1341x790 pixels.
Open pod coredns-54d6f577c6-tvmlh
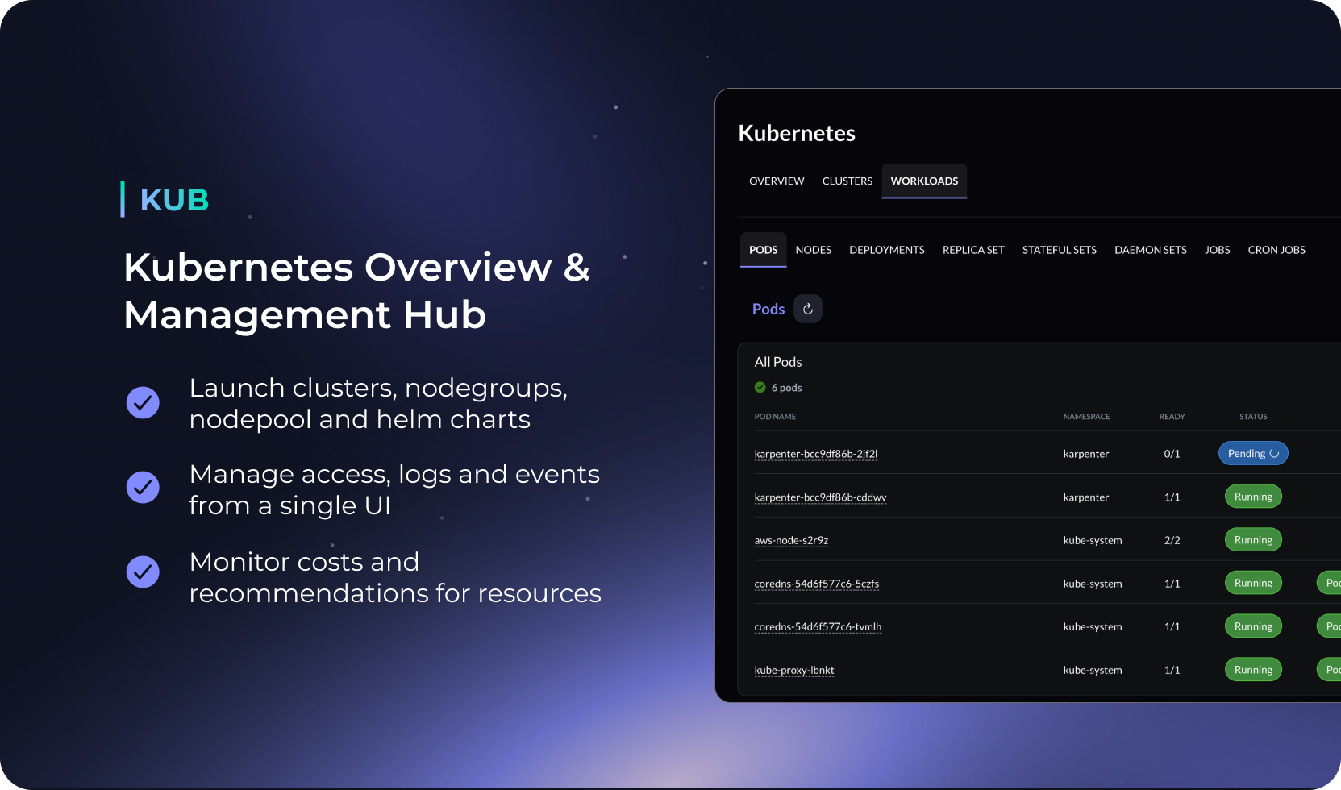pos(818,626)
